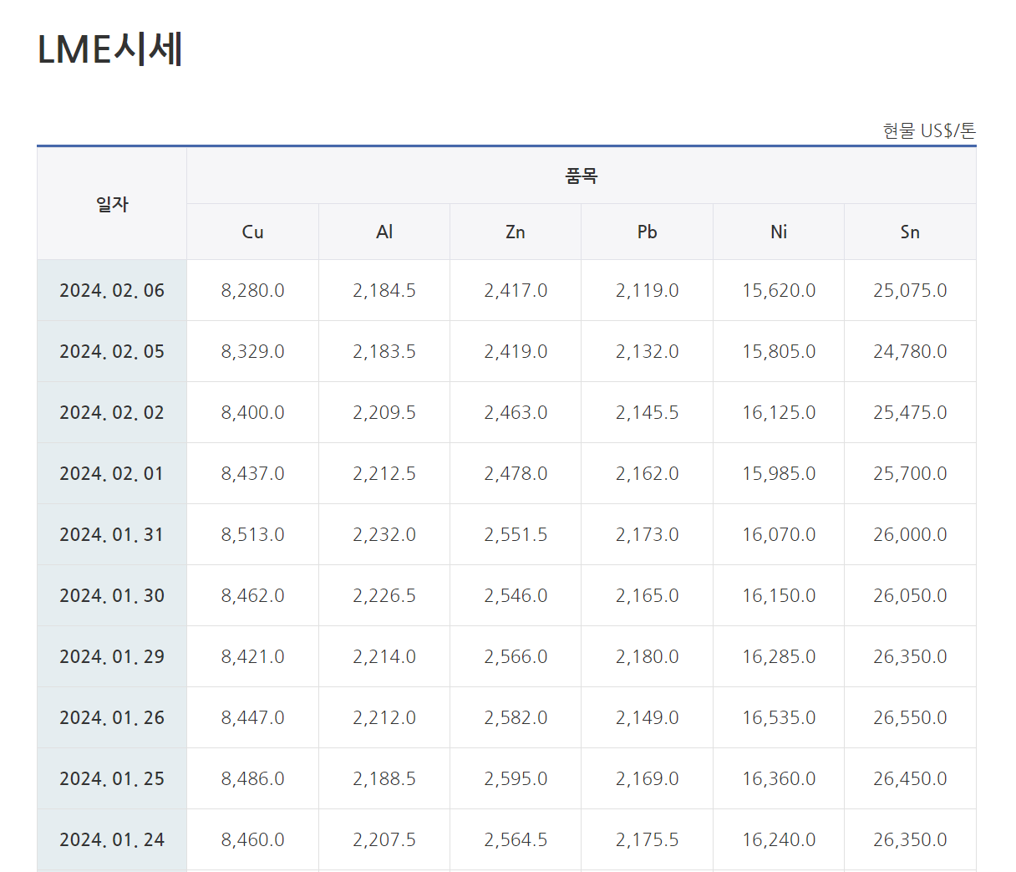
Task: Click the 일자 column header
Action: (112, 204)
